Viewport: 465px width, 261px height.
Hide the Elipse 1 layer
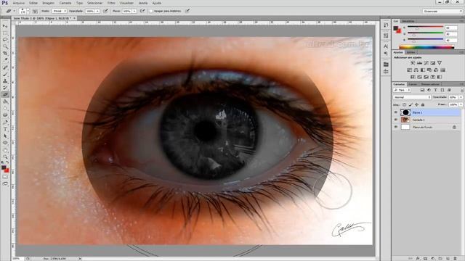[x=395, y=112]
